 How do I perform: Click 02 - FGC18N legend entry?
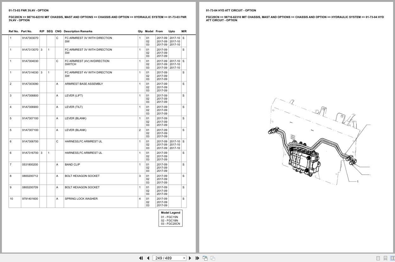(169, 221)
